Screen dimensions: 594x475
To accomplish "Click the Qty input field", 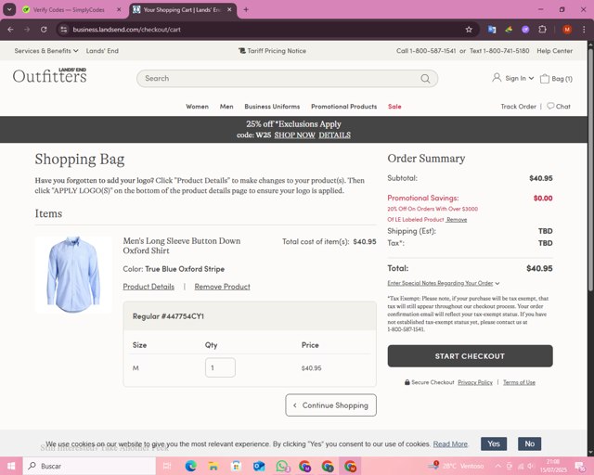I will [220, 367].
